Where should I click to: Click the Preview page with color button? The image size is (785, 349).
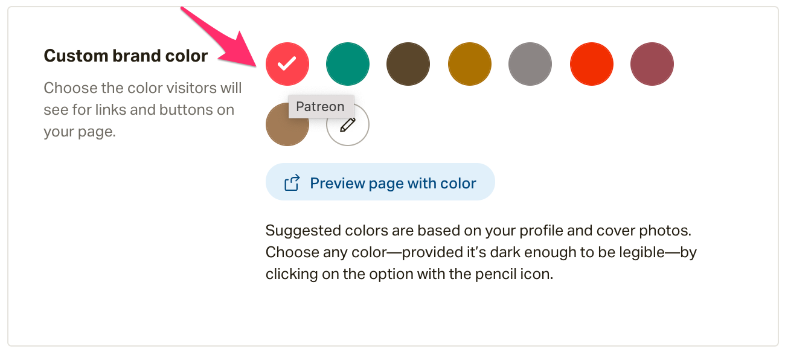pyautogui.click(x=380, y=182)
